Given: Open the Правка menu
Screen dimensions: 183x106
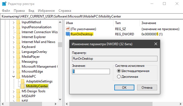Looking at the screenshot, I should (x=19, y=11).
